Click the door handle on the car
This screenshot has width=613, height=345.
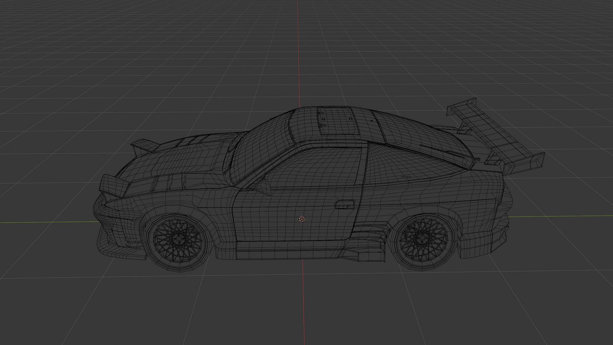(345, 204)
